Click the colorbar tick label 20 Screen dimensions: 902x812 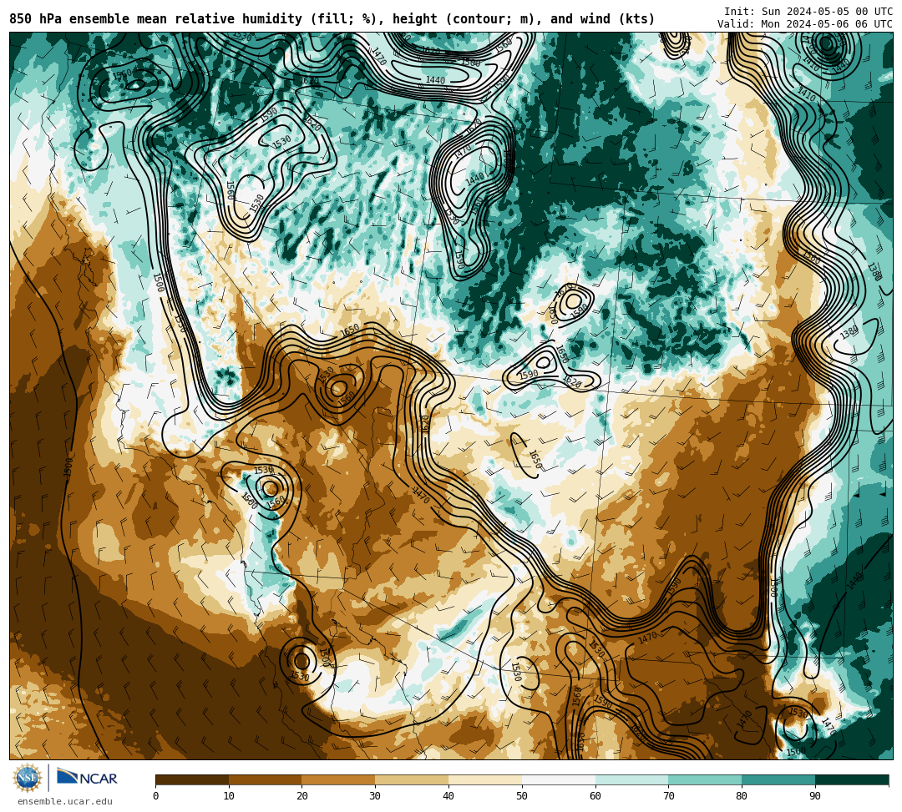302,796
